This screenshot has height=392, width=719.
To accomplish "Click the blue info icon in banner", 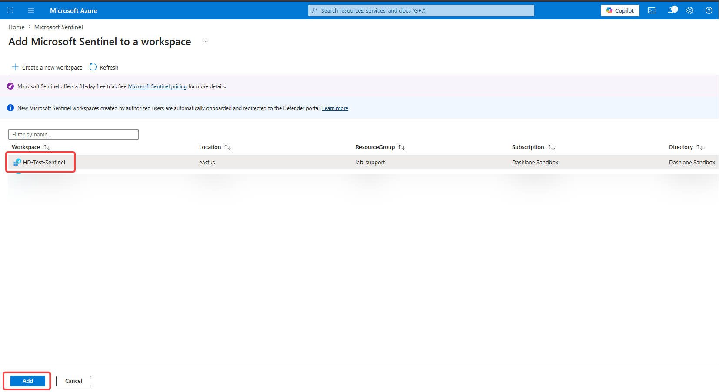I will pyautogui.click(x=10, y=108).
